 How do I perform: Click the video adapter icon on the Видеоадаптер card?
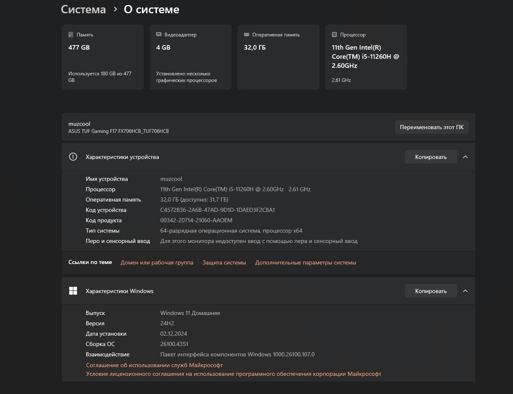tap(159, 35)
